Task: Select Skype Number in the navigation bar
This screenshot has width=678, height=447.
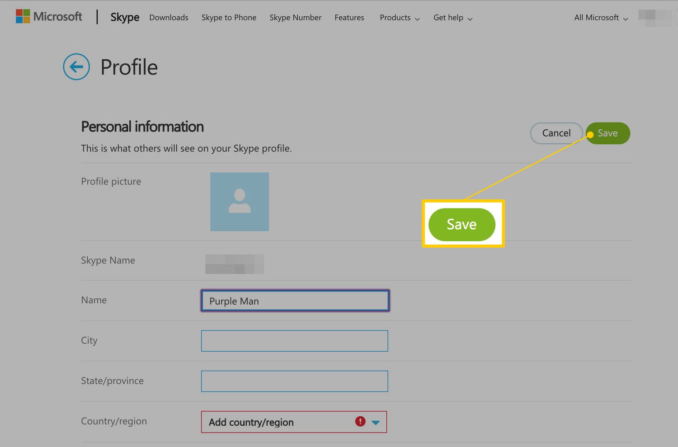Action: click(295, 18)
